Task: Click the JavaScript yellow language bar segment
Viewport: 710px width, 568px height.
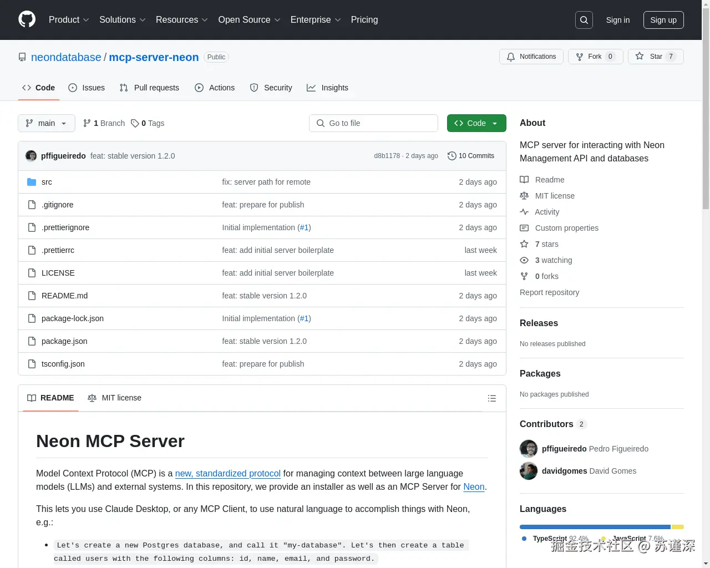Action: pos(678,527)
